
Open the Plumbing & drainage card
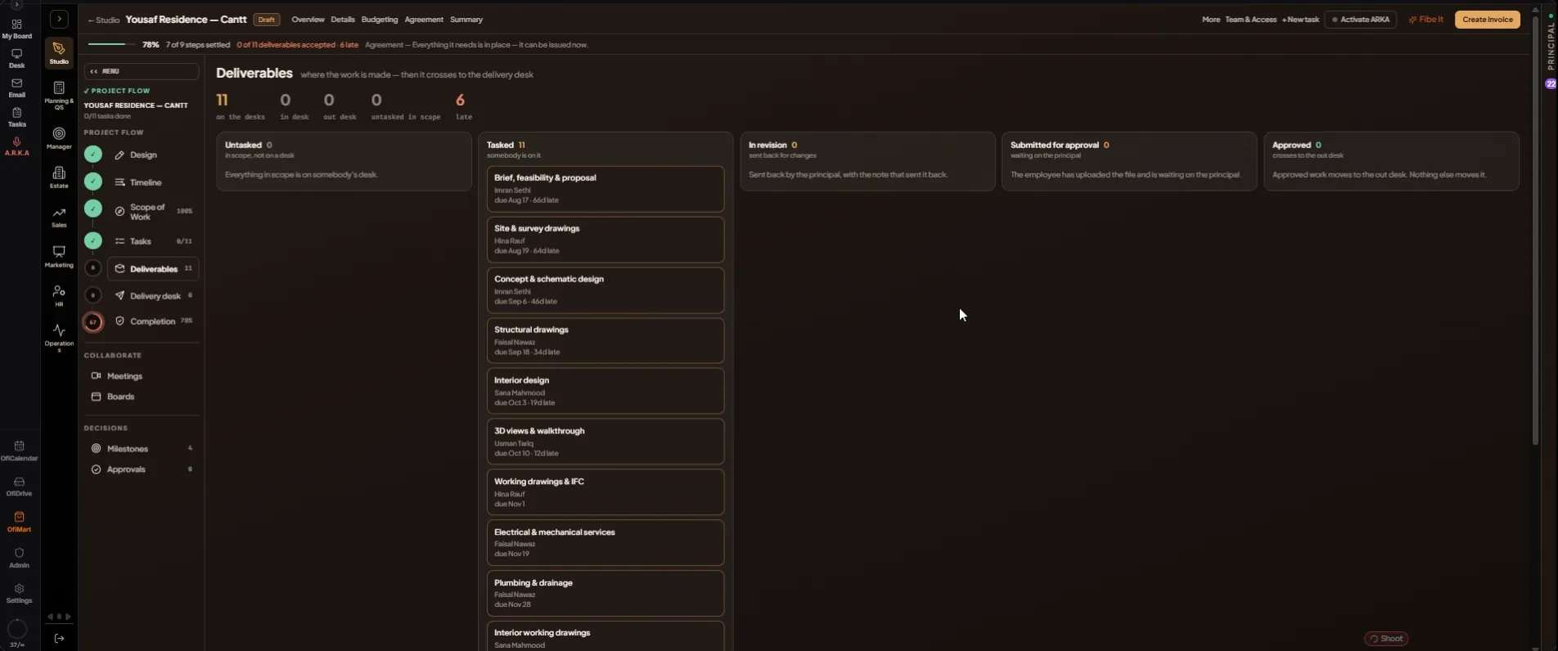[x=606, y=594]
